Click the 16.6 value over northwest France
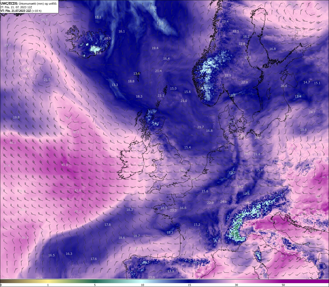The height and width of the screenshot is (287, 329). (183, 208)
